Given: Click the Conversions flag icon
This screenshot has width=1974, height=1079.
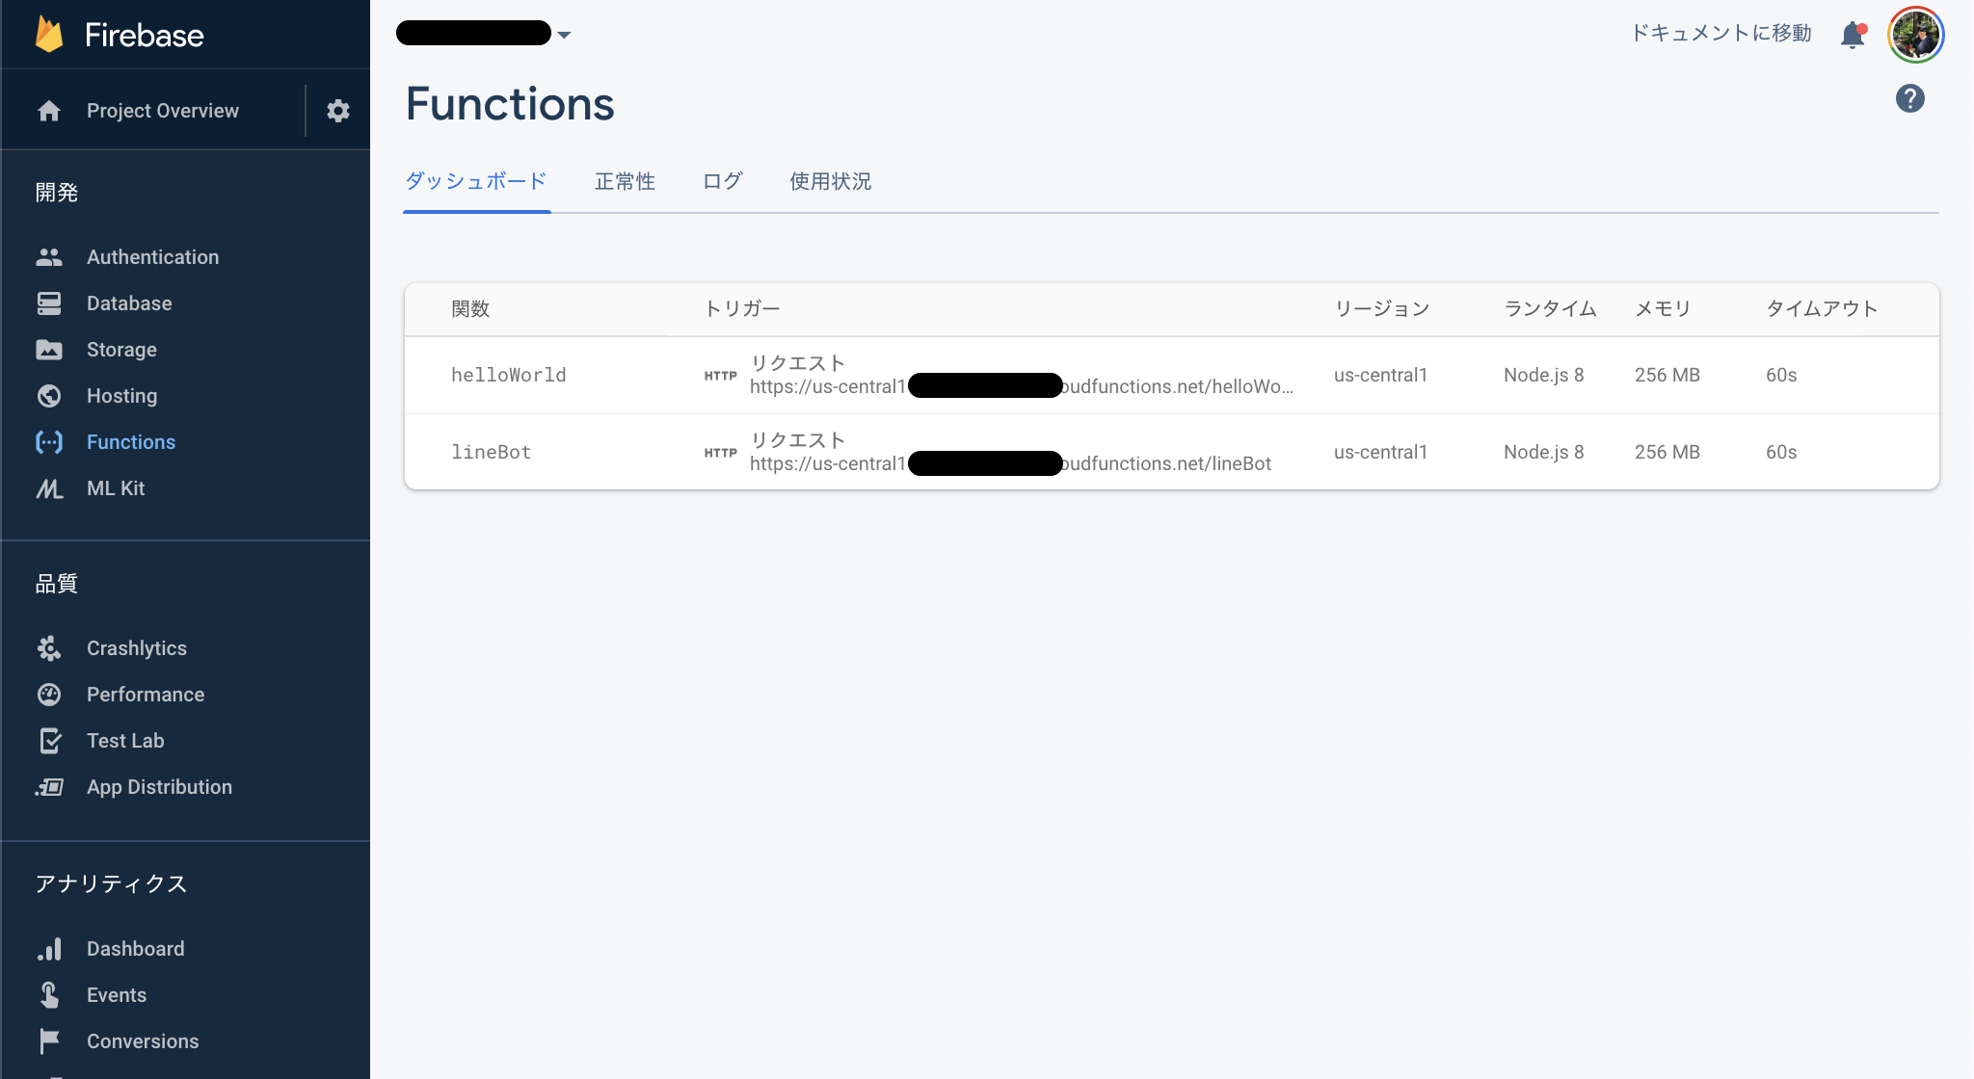Looking at the screenshot, I should tap(49, 1041).
